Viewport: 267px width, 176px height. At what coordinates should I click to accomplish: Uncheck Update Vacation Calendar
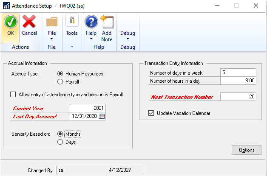tap(151, 113)
